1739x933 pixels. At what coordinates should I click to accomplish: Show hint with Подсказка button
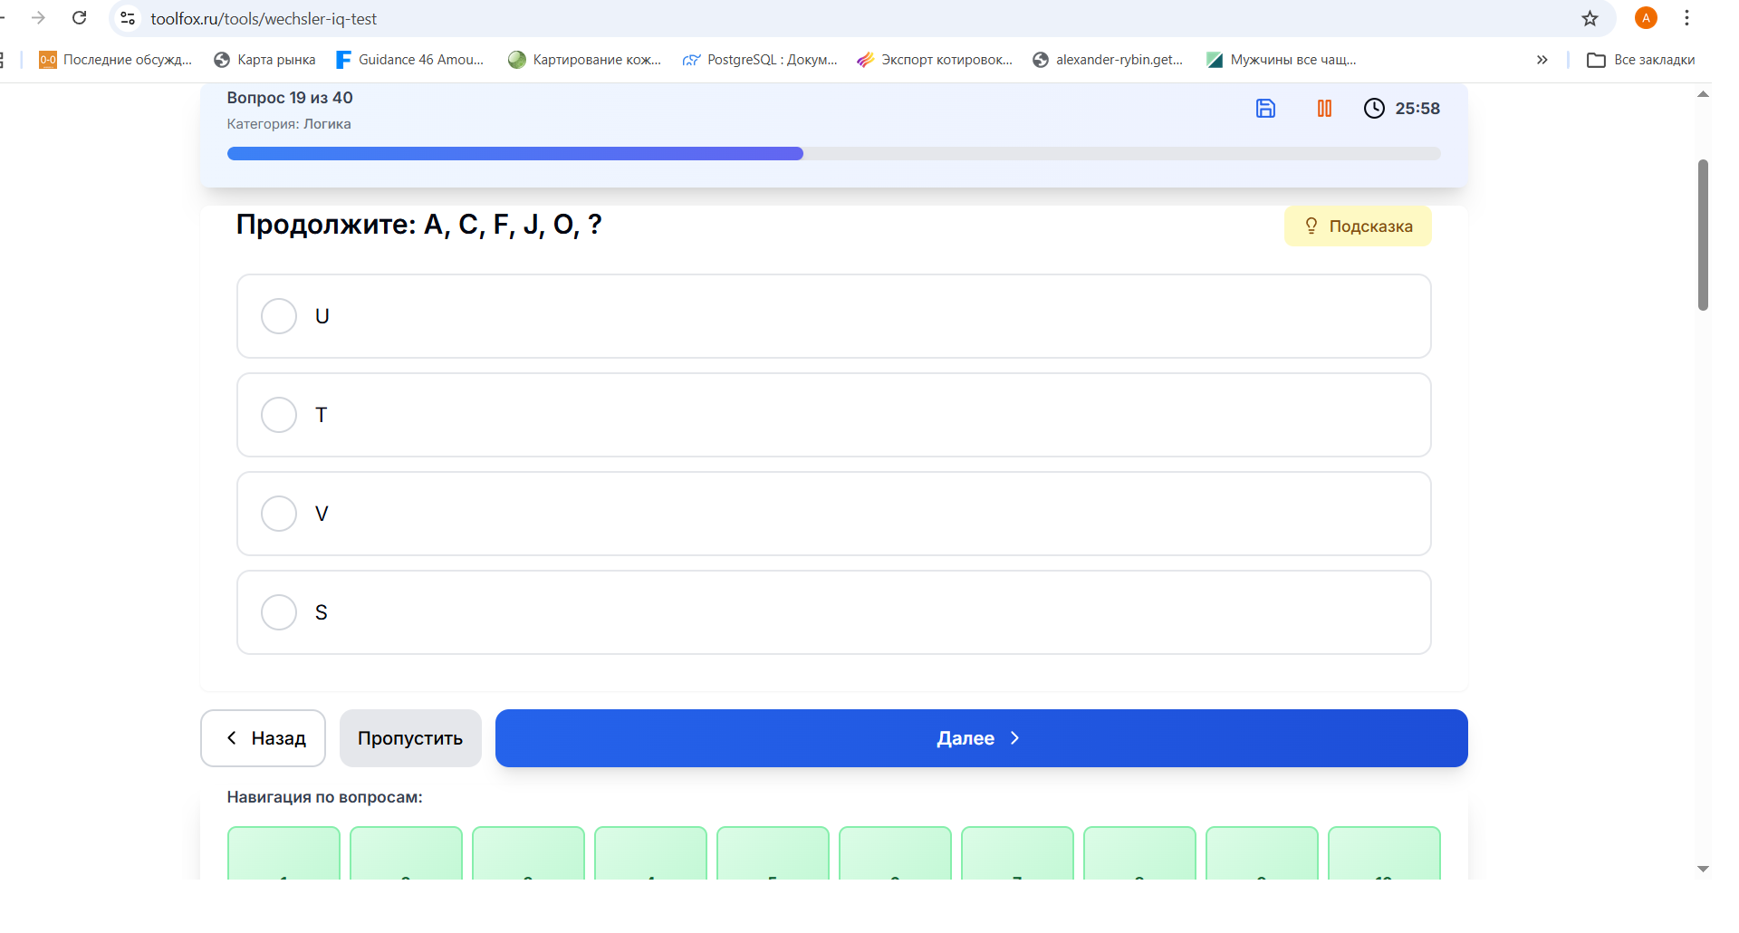point(1357,226)
